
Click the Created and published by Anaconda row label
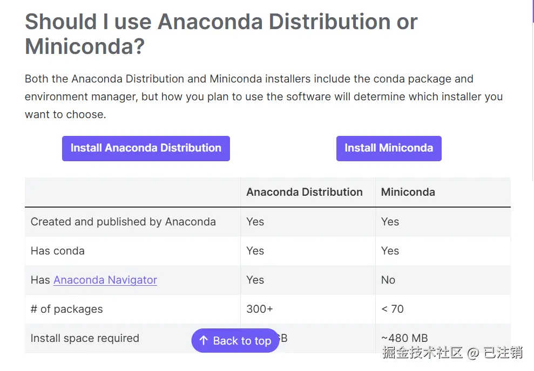123,222
